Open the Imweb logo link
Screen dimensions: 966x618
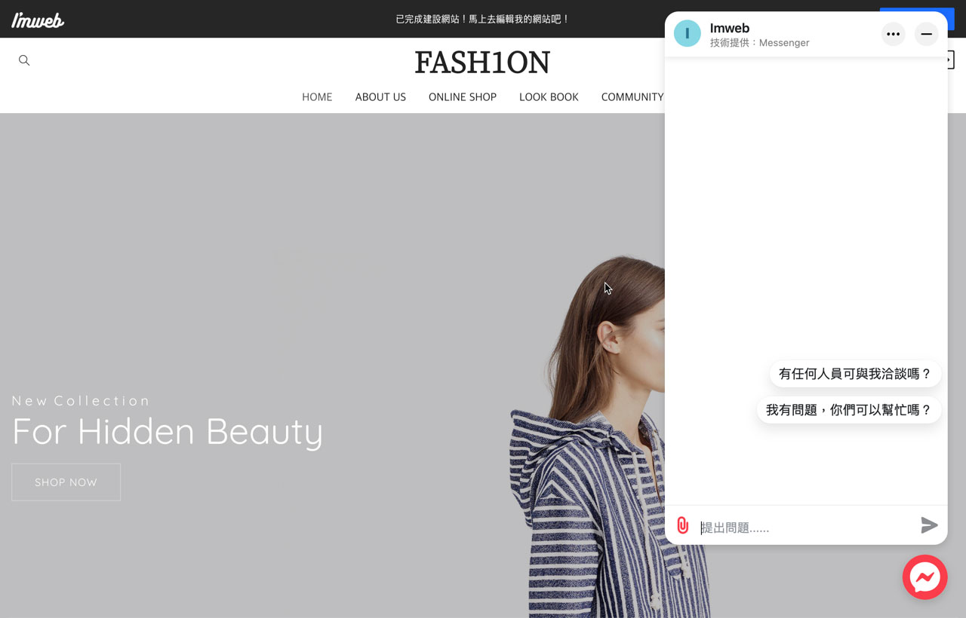point(38,20)
